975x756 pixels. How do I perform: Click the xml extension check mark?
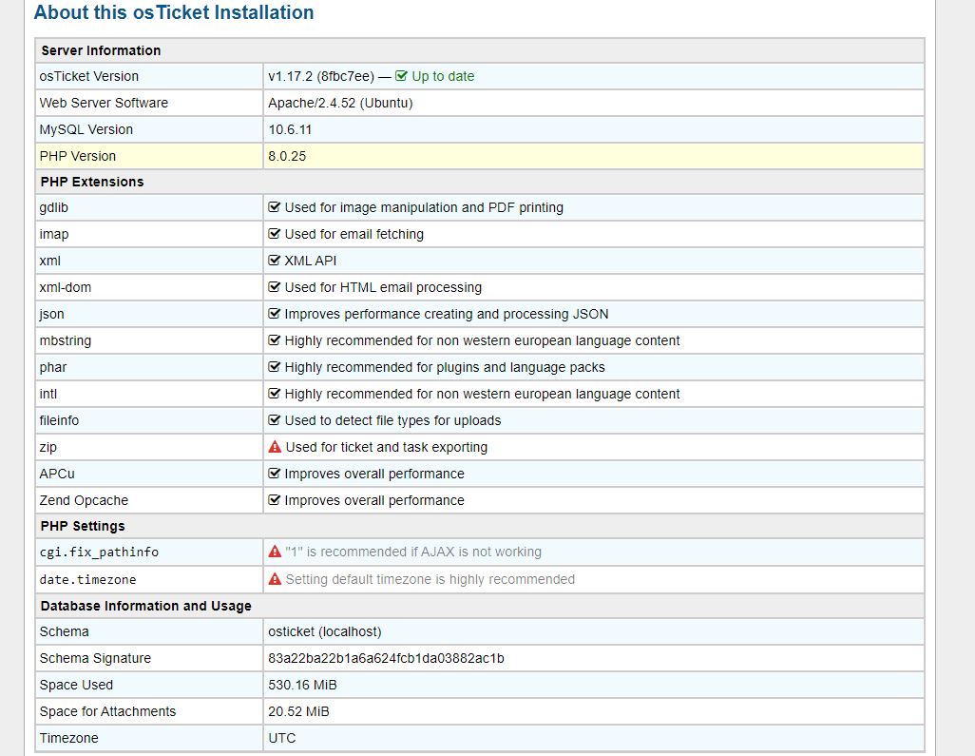pyautogui.click(x=275, y=261)
